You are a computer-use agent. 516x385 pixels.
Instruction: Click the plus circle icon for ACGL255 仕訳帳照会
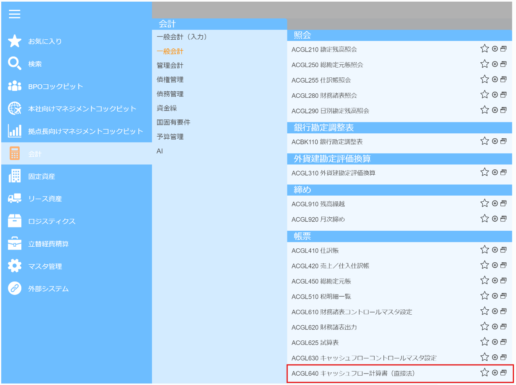(x=495, y=79)
